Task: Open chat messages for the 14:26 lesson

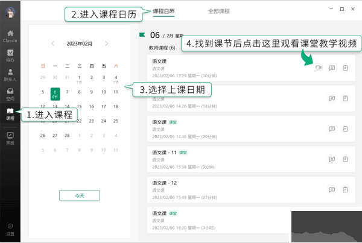Action: point(332,98)
